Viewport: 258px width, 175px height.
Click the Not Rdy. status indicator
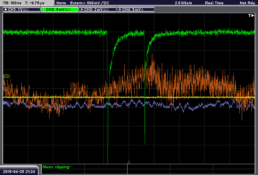248,3
